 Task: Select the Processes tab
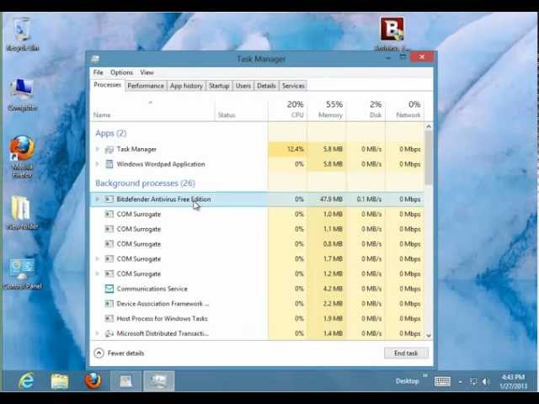coord(107,85)
